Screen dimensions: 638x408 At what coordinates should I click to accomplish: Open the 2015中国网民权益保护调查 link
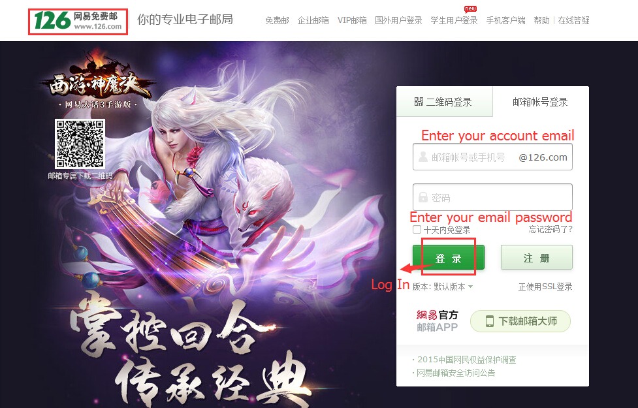[x=467, y=360]
